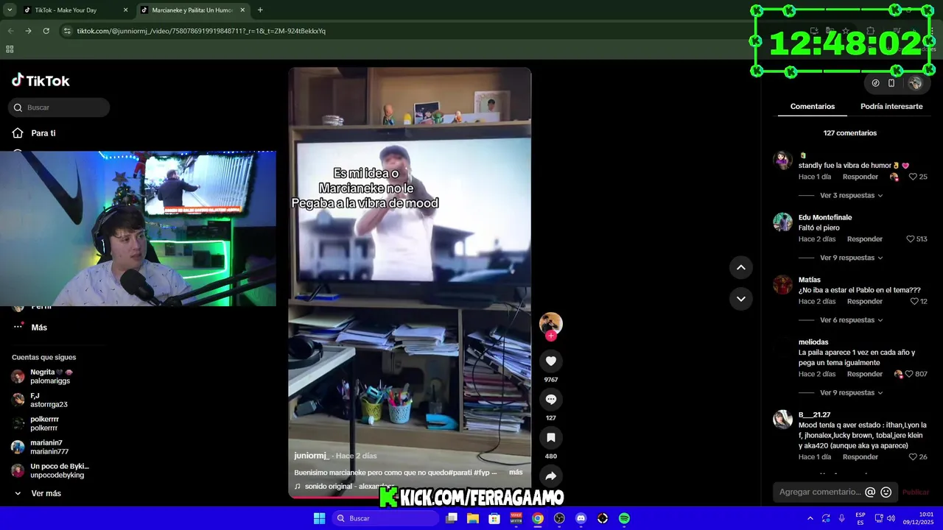
Task: Switch to TikTok - Make Your Day tab
Action: 75,10
